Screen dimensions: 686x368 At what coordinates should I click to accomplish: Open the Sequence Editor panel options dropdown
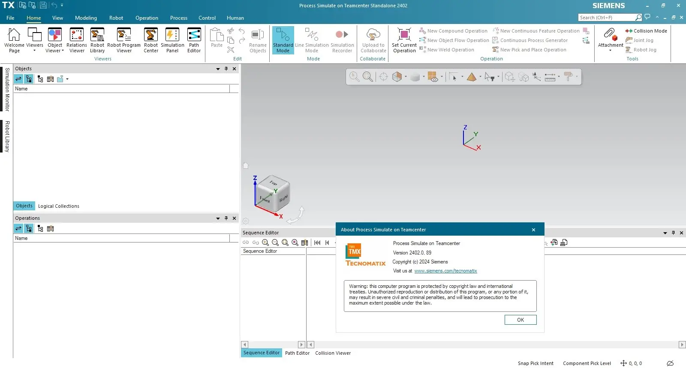pos(665,233)
